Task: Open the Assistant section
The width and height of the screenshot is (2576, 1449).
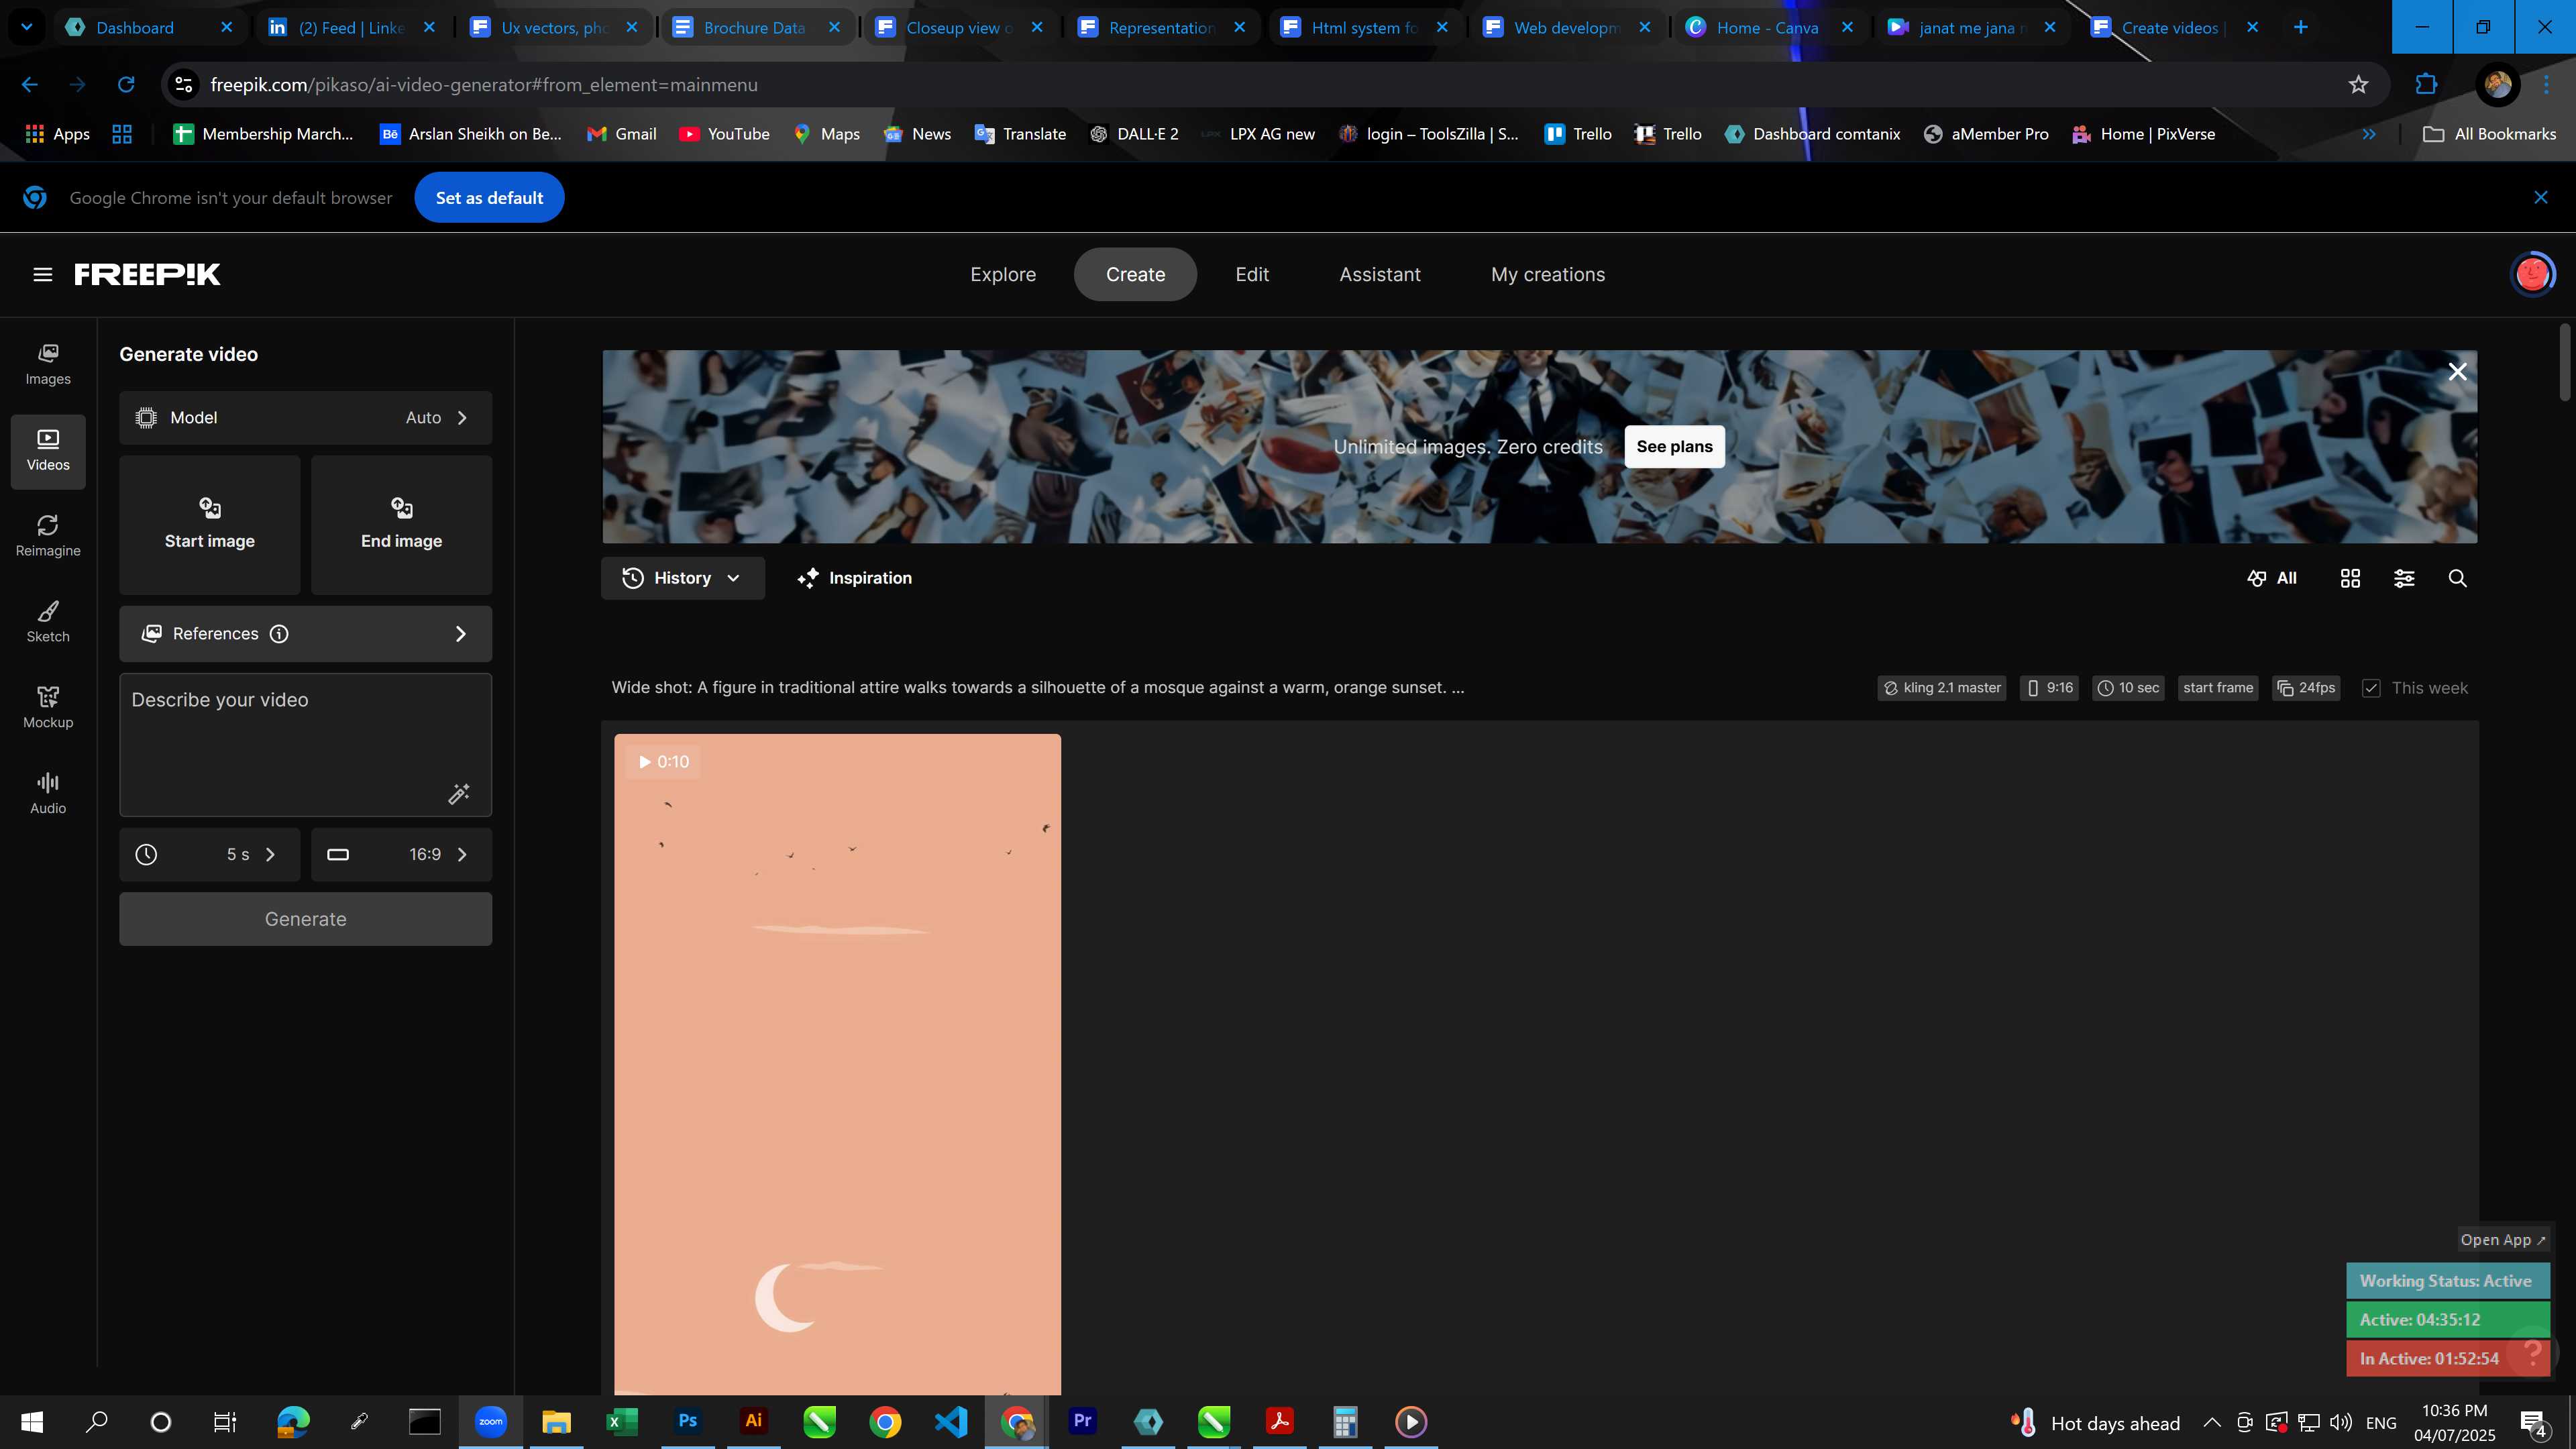Action: [x=1380, y=274]
